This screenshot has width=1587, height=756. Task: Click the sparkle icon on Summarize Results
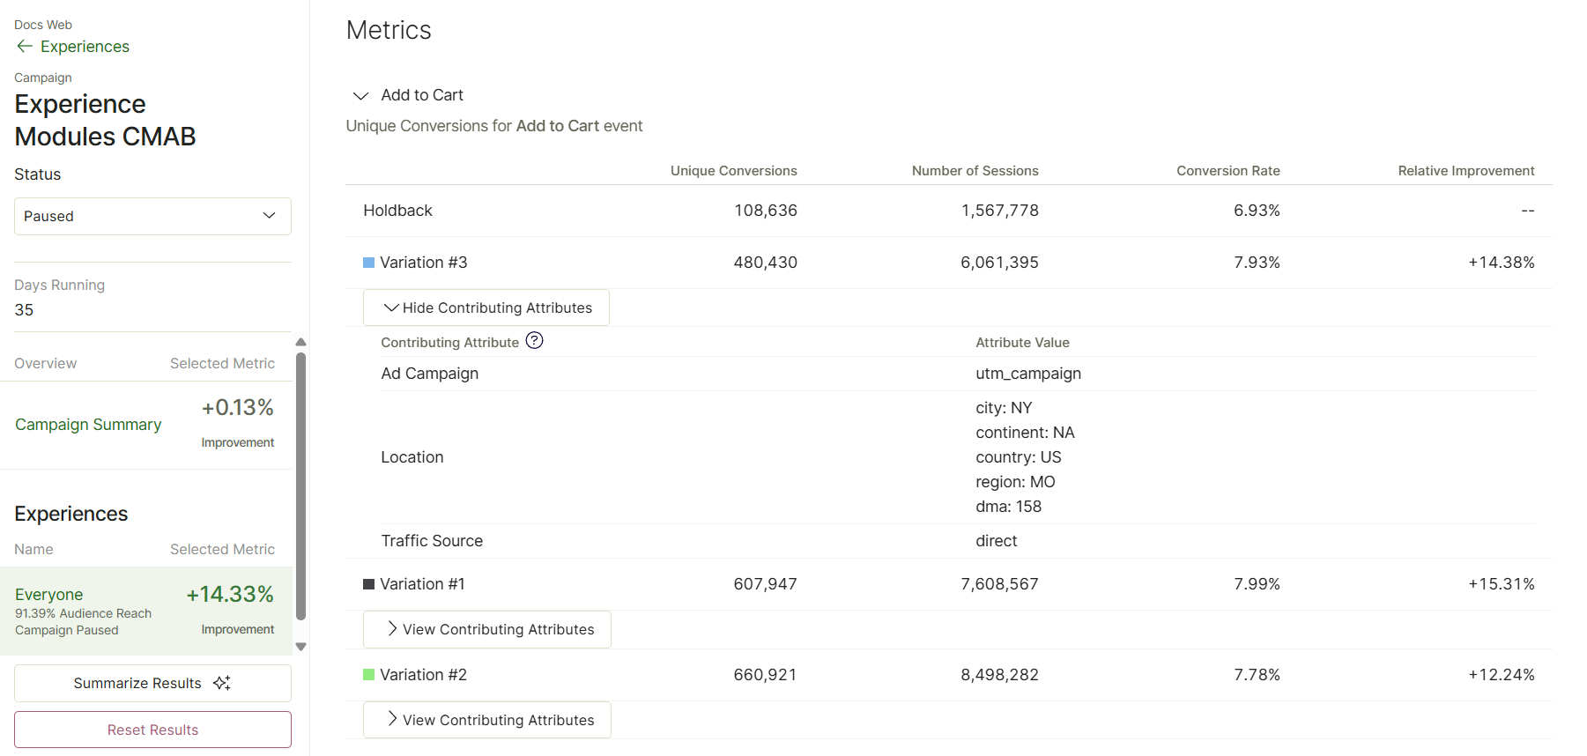(222, 683)
